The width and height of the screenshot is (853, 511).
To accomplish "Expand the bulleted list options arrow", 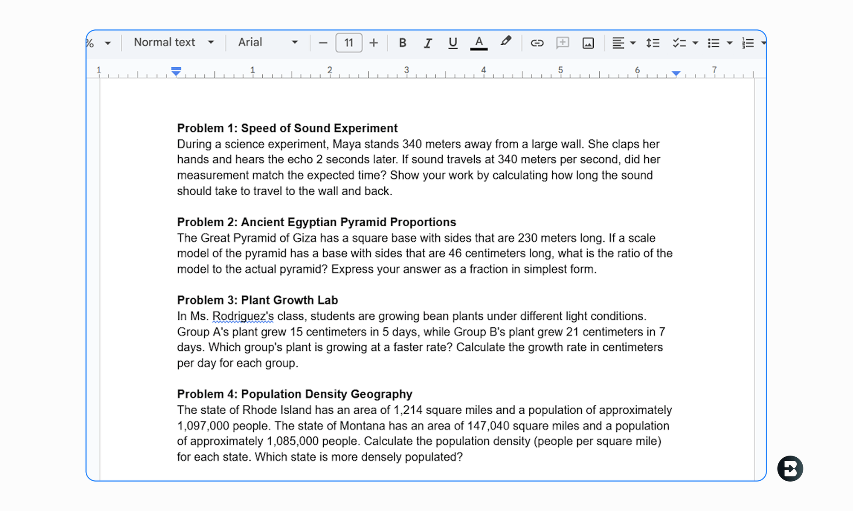I will tap(730, 43).
